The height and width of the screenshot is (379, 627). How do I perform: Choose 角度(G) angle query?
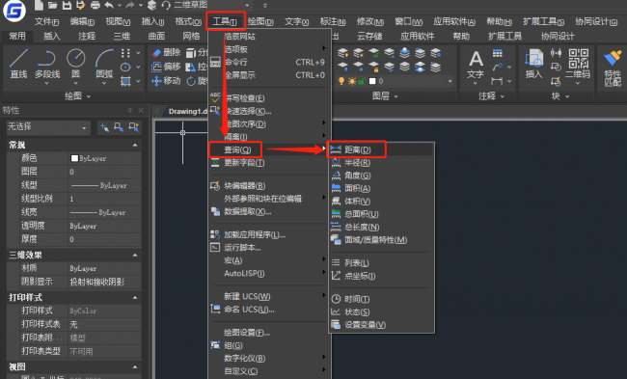(x=381, y=176)
